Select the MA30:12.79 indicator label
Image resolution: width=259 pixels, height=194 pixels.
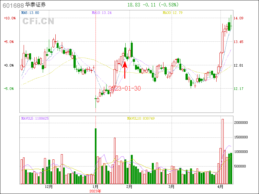[173, 13]
